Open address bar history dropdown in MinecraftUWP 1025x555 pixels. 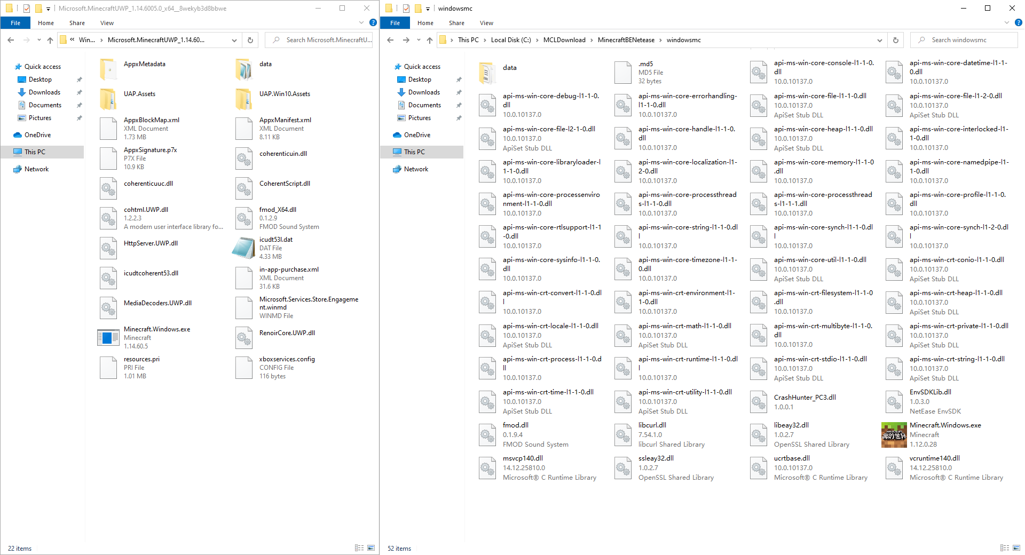(234, 40)
